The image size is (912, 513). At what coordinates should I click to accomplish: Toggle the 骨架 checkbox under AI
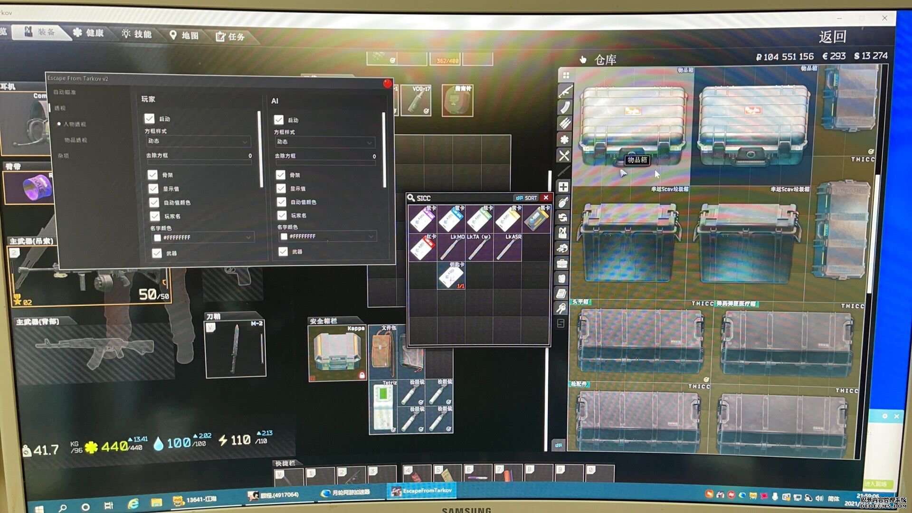(281, 175)
